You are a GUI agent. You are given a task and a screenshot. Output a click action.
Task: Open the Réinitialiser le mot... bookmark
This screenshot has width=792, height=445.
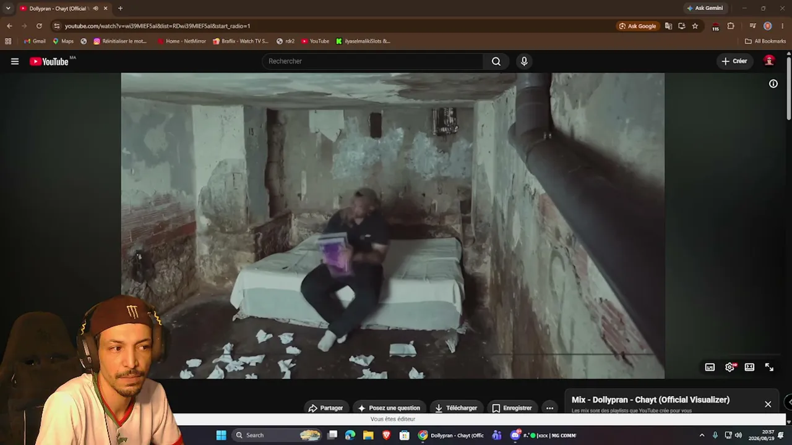click(x=120, y=41)
